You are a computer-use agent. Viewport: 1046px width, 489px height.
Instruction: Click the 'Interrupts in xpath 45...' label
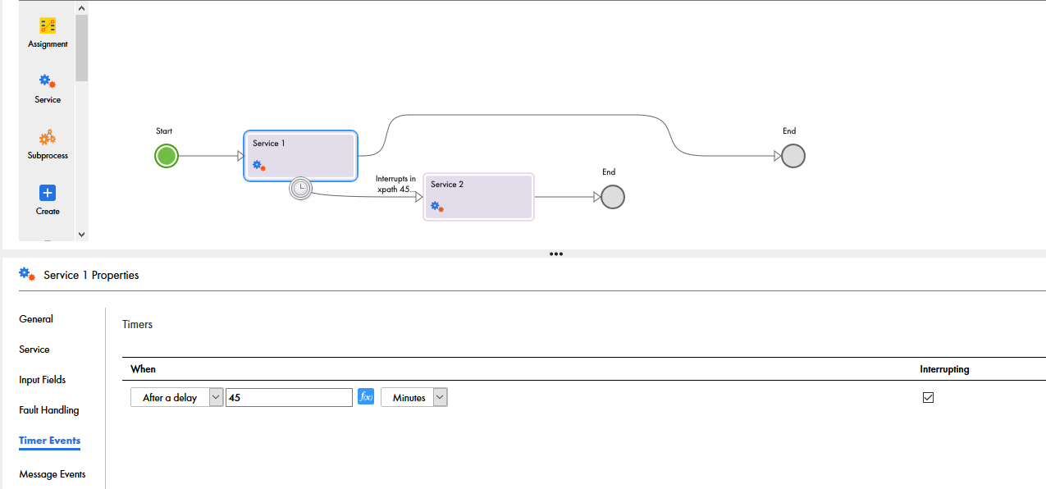pyautogui.click(x=395, y=184)
